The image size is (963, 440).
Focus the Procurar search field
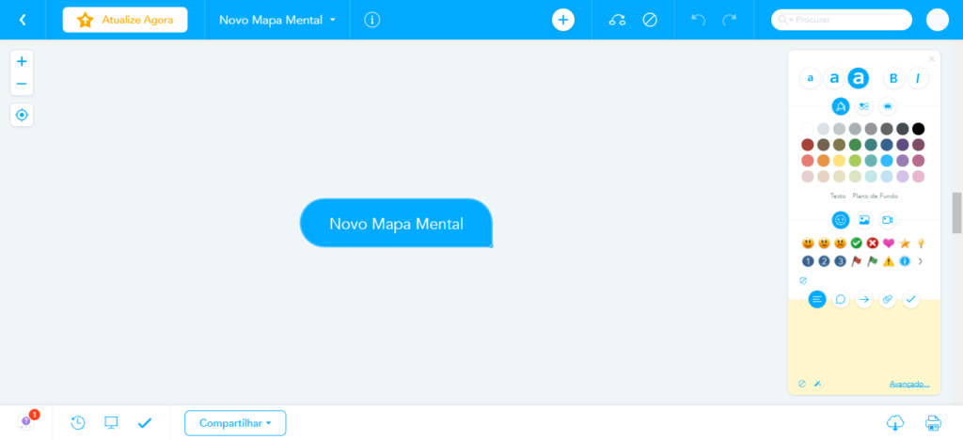coord(842,20)
